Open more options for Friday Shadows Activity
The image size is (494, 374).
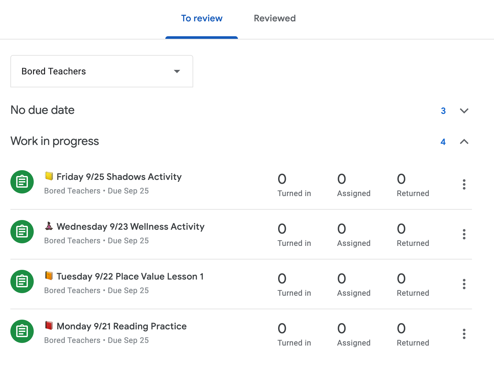(464, 184)
